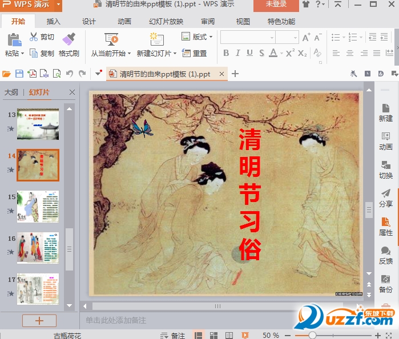Viewport: 399px width, 339px height.
Task: Switch to 插入 ribbon tab
Action: coord(54,21)
